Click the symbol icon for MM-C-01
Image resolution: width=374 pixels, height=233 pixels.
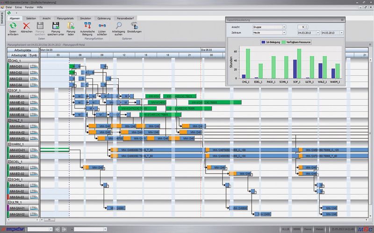click(34, 66)
